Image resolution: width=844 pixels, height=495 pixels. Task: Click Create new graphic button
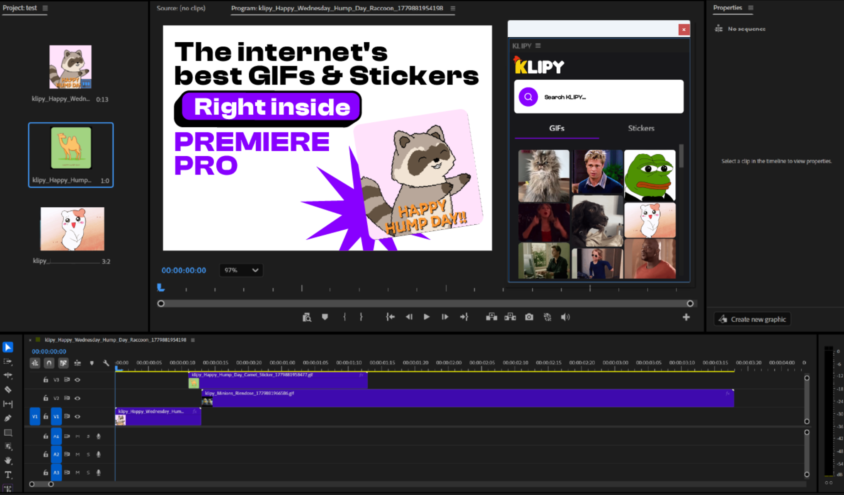752,319
